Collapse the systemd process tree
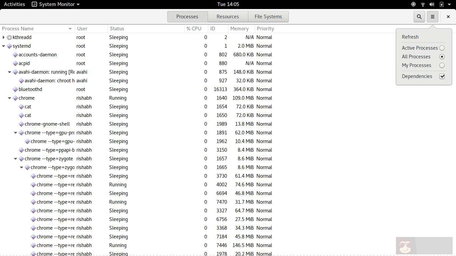The height and width of the screenshot is (256, 456). pos(3,46)
